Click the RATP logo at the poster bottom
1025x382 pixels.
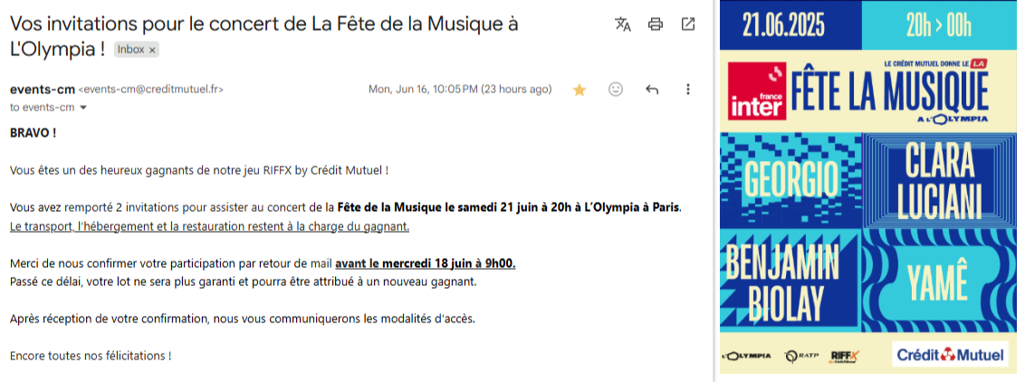[800, 356]
